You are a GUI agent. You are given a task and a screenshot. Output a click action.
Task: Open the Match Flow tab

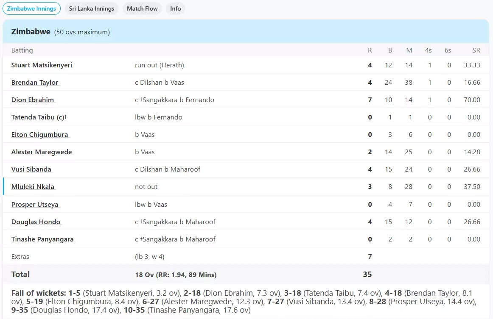[142, 8]
